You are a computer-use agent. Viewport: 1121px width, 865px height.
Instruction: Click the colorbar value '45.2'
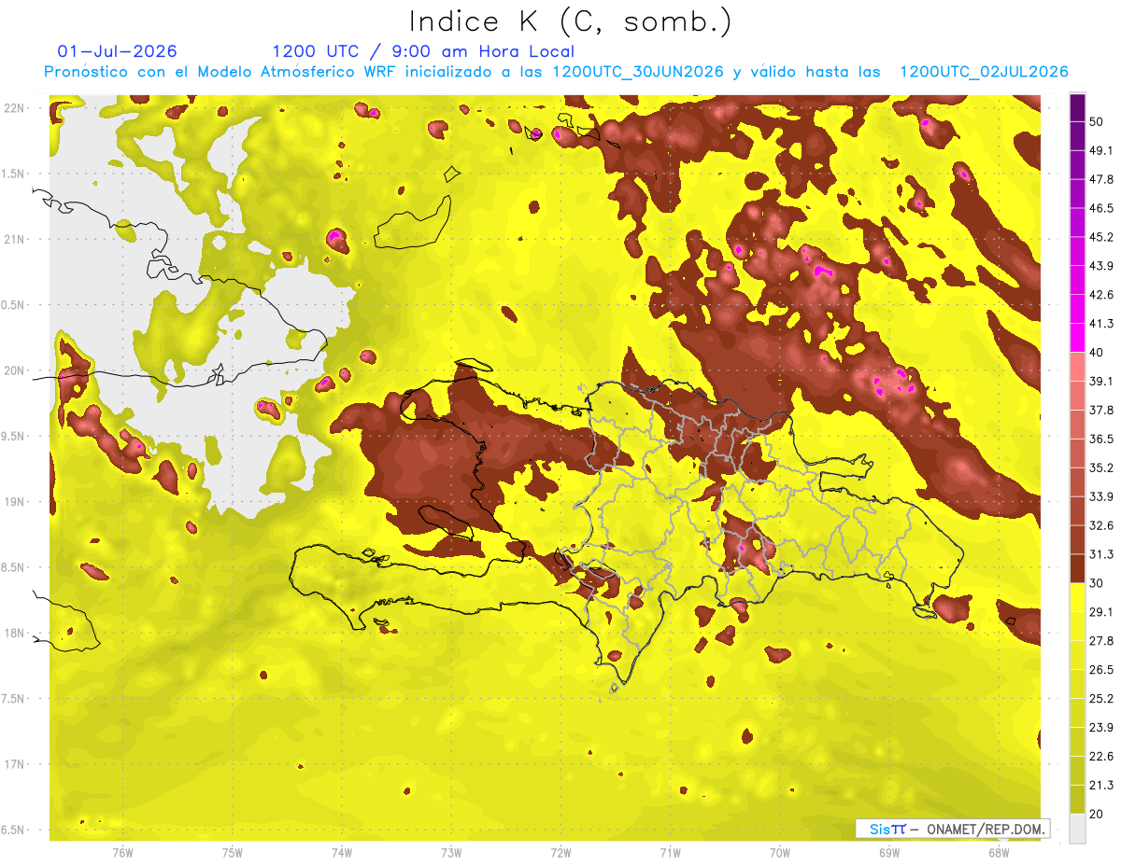tap(1101, 237)
